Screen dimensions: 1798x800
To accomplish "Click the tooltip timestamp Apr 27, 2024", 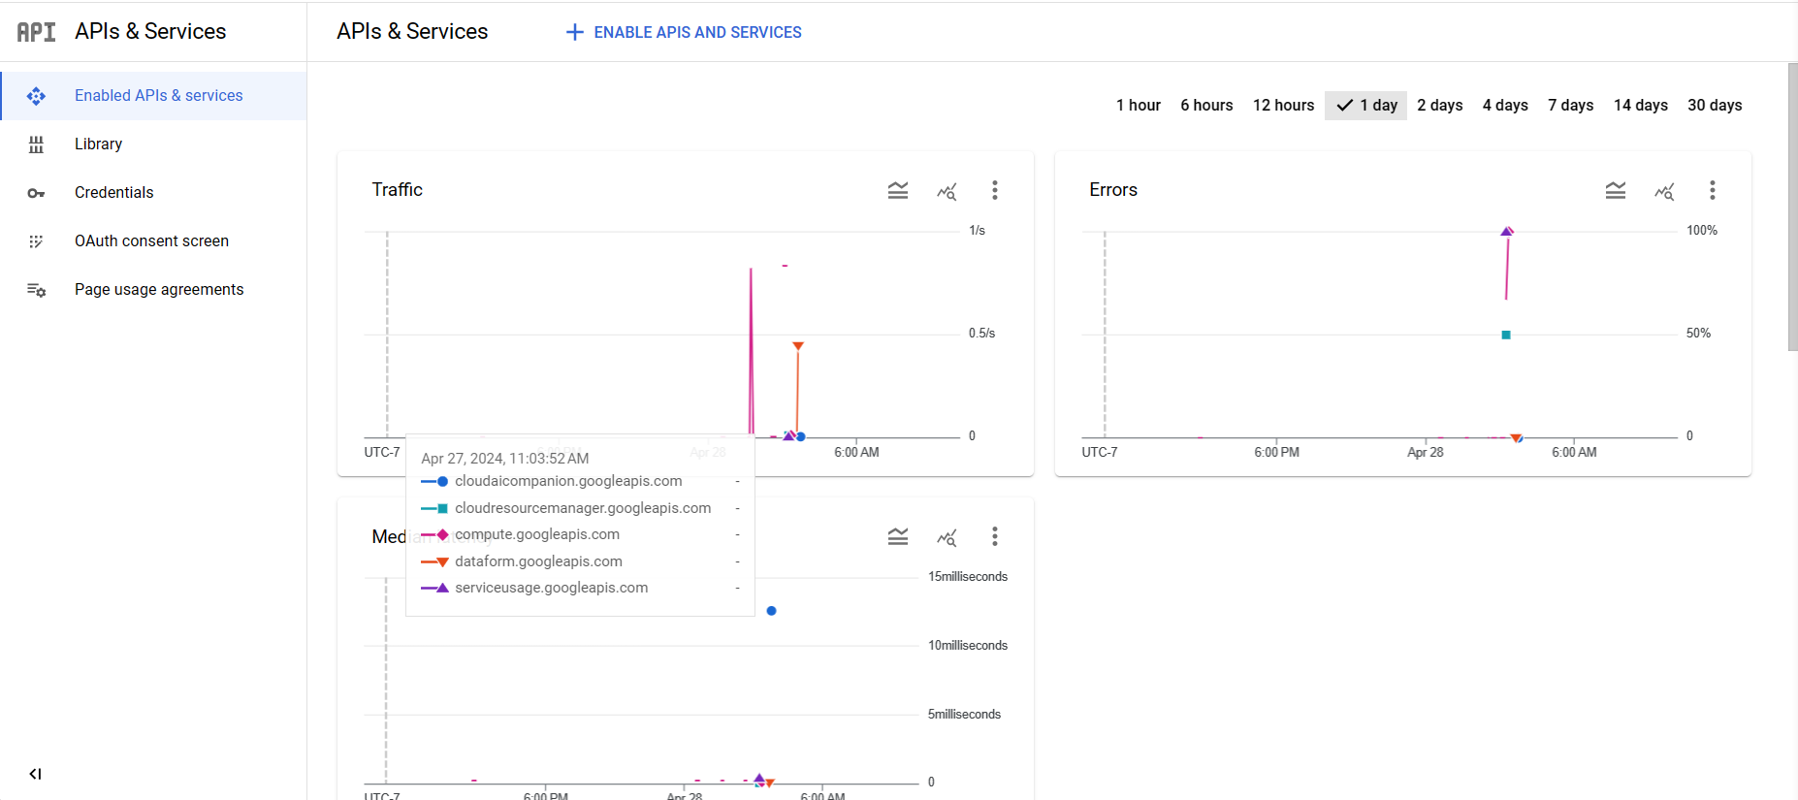I will click(x=505, y=459).
